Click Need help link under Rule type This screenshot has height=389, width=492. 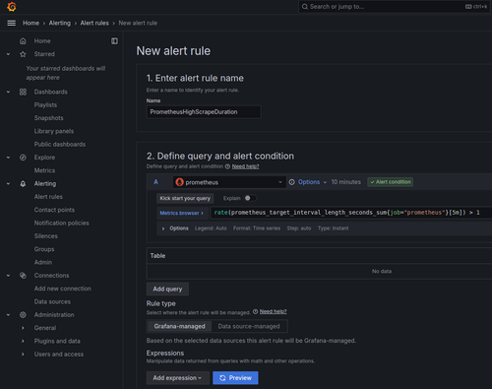click(274, 311)
